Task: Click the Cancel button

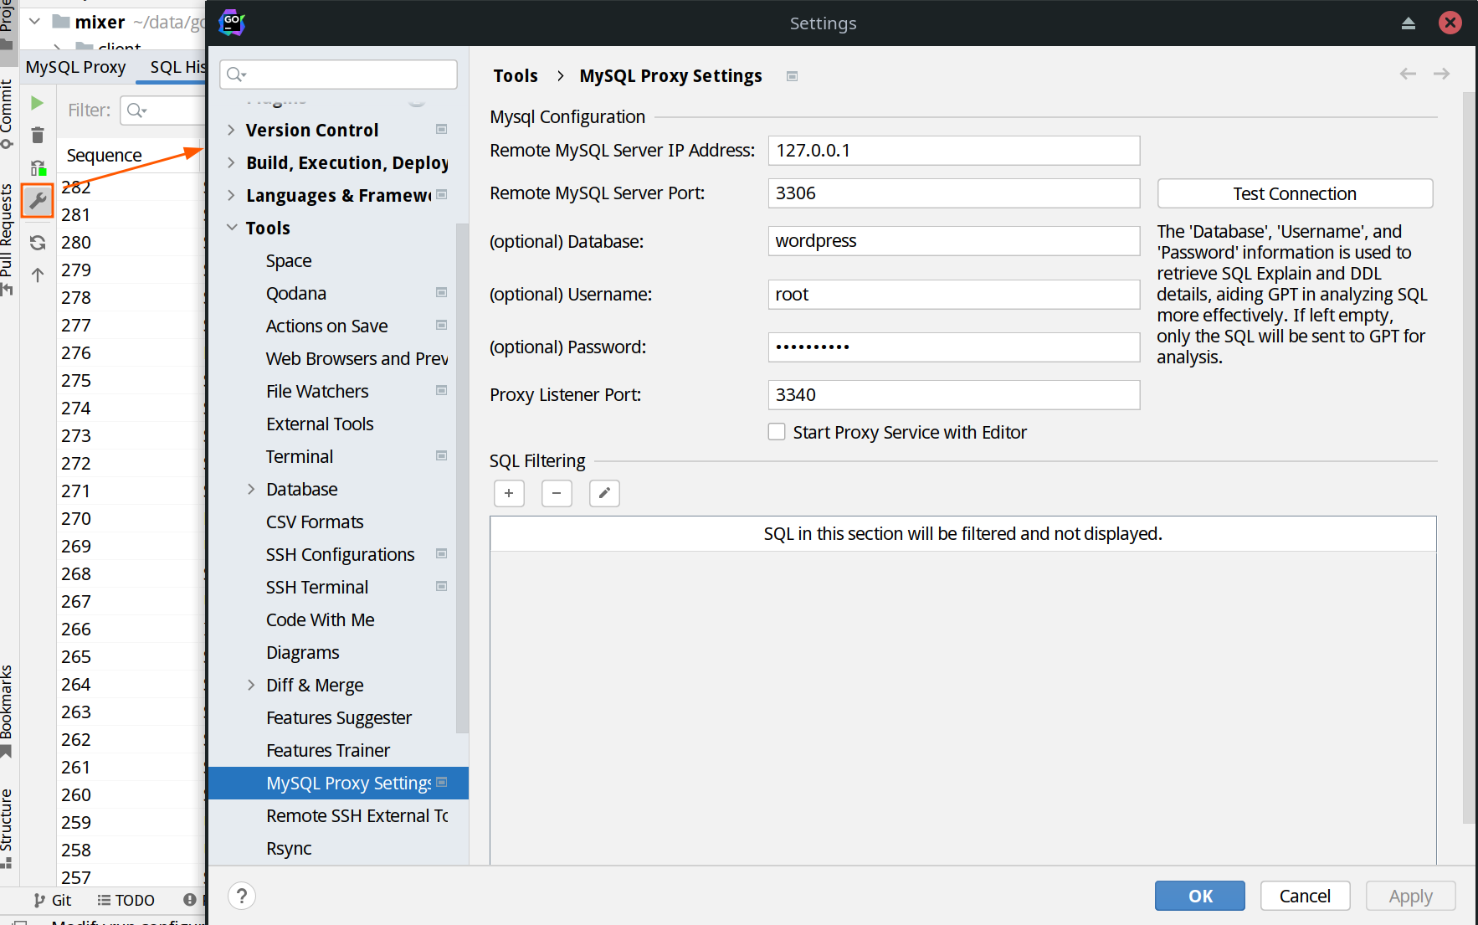Action: (1305, 896)
